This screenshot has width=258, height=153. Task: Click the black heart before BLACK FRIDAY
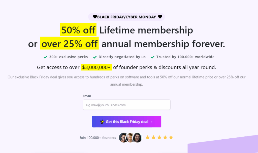(x=95, y=17)
